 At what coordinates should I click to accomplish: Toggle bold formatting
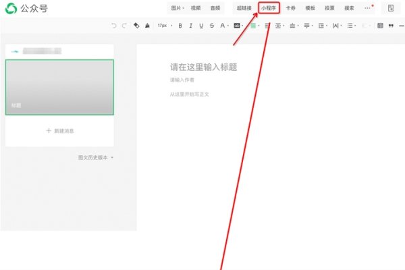180,26
